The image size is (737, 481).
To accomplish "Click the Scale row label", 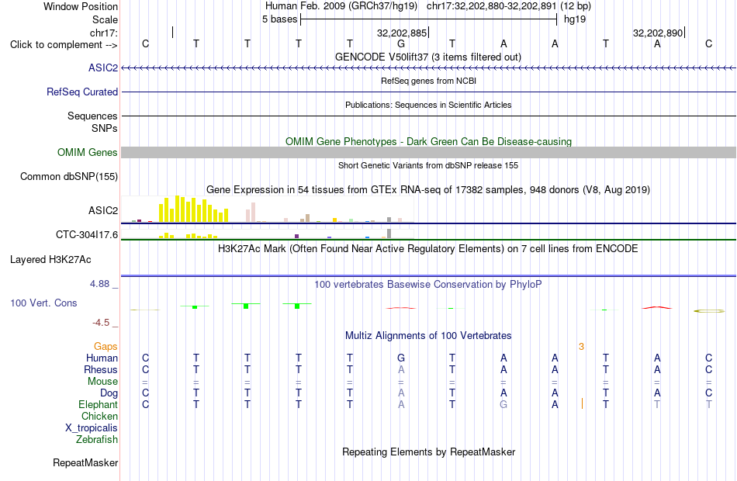I will [x=105, y=19].
